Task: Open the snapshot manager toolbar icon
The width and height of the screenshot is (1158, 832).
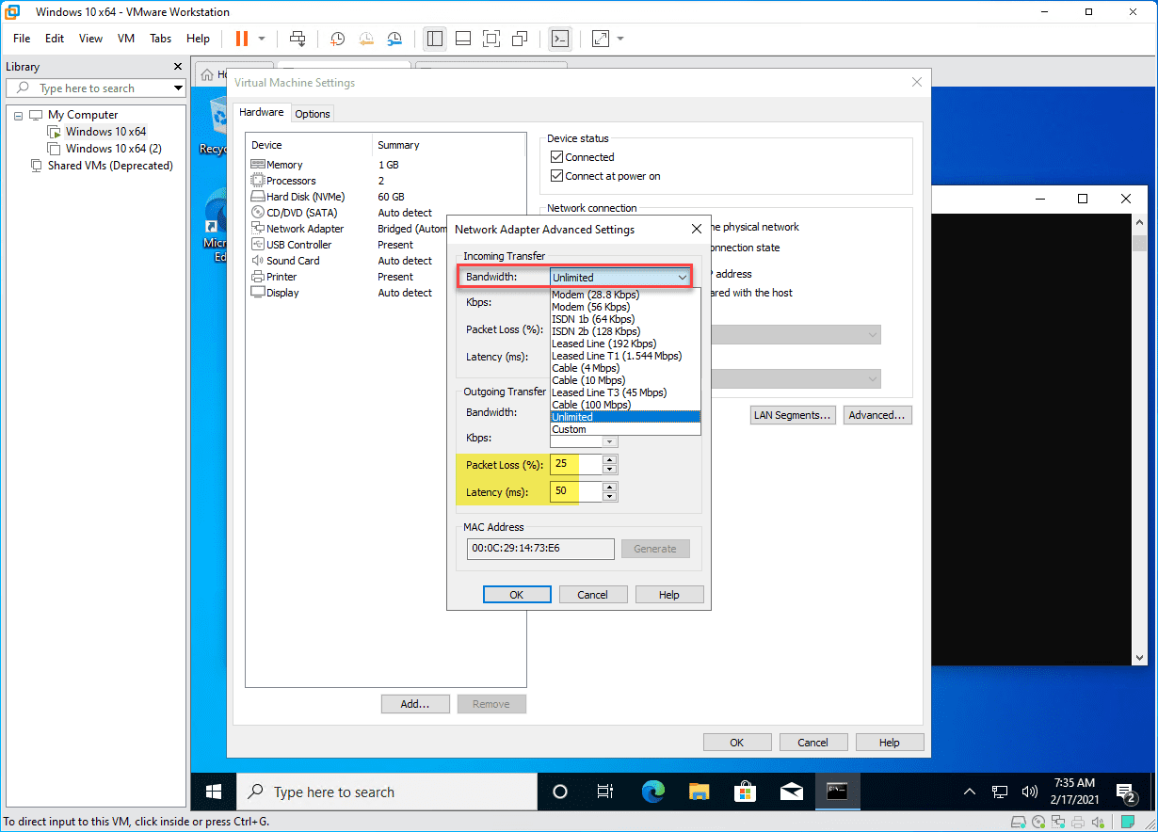Action: point(395,39)
